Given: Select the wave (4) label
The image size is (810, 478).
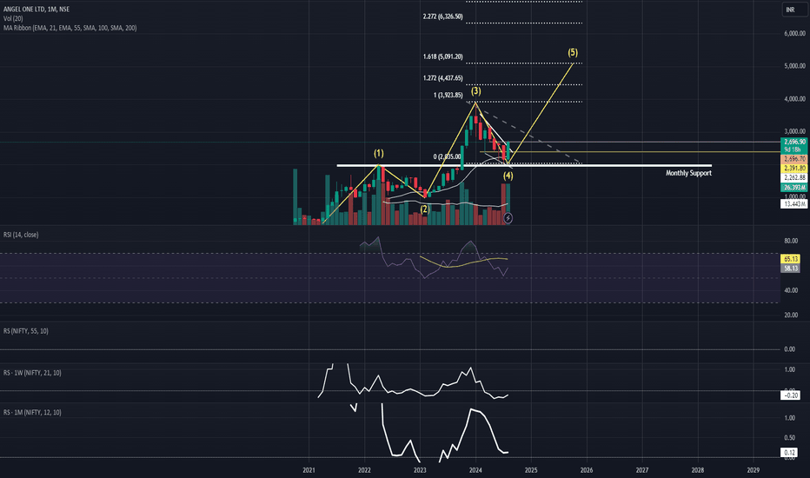Looking at the screenshot, I should click(508, 176).
